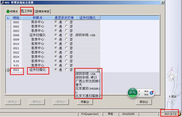The height and width of the screenshot is (117, 182).
Task: Click the 存盘(S) save button
Action: coord(83,102)
